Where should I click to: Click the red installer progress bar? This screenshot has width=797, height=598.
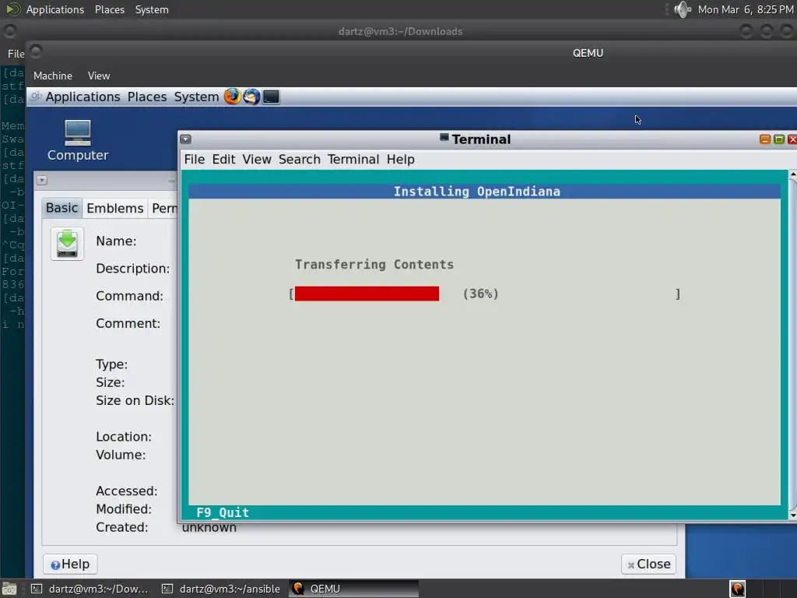coord(367,294)
